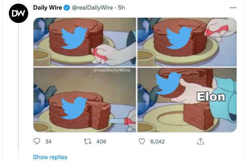Open the three-dot more options menu

pyautogui.click(x=233, y=8)
